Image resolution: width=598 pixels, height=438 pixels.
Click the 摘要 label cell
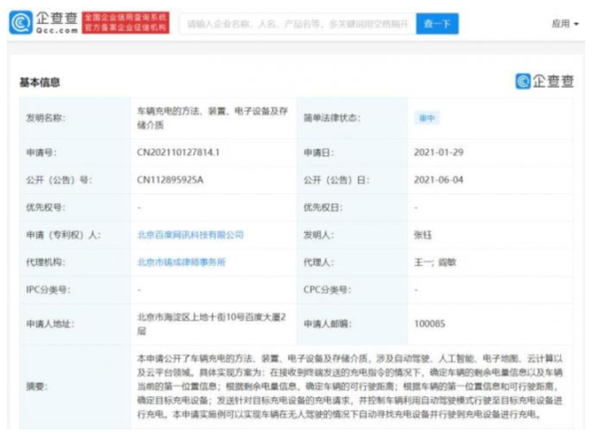point(75,387)
